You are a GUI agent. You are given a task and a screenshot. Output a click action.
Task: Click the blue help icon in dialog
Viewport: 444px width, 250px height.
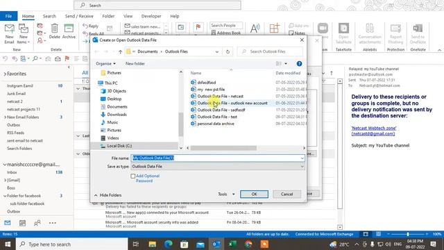[x=299, y=63]
